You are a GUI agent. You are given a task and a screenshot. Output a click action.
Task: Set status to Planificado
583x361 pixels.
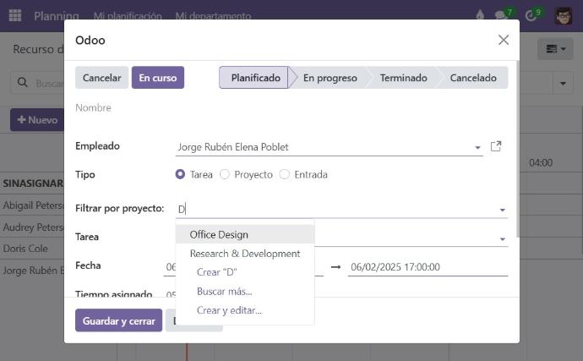[x=255, y=78]
